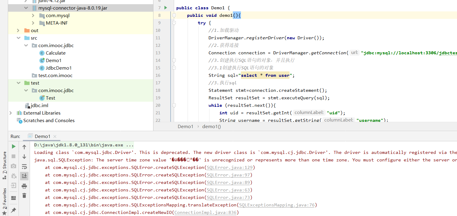The height and width of the screenshot is (216, 457).
Task: Click the java.sql.SQLException message line
Action: point(245,160)
